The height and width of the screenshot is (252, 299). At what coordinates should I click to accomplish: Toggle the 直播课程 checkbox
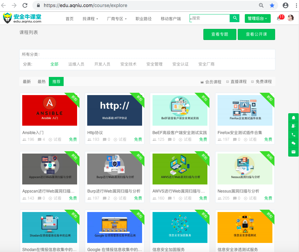(x=228, y=82)
